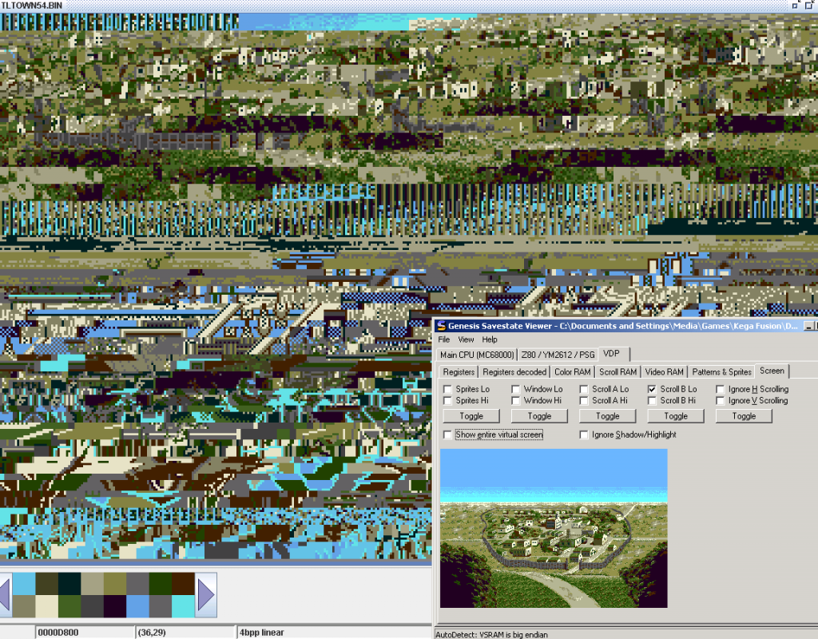Open the View menu

[x=466, y=339]
